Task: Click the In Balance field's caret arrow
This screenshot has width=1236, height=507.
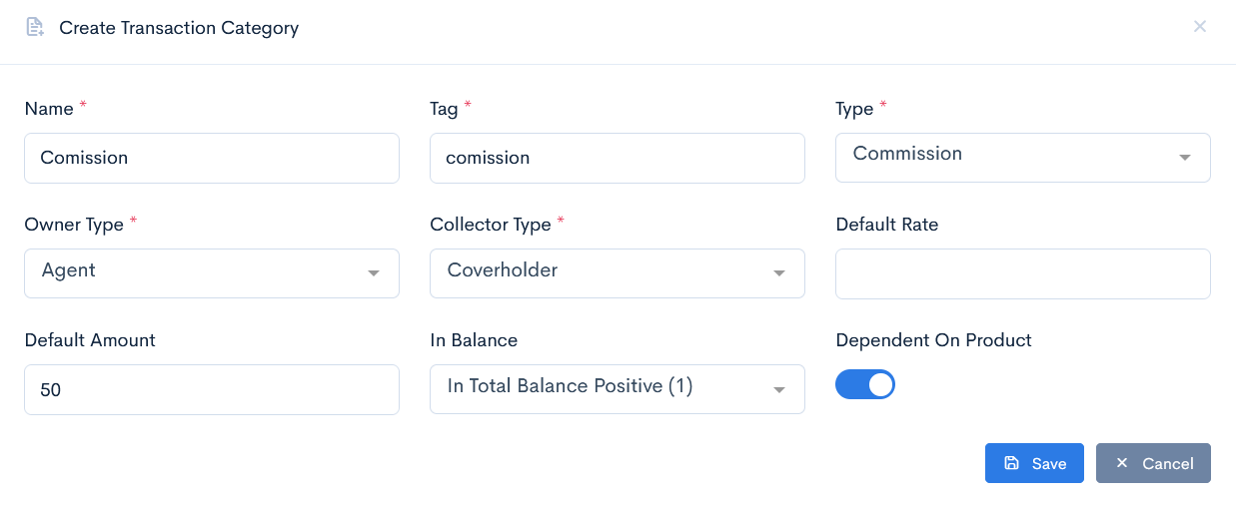Action: pyautogui.click(x=779, y=389)
